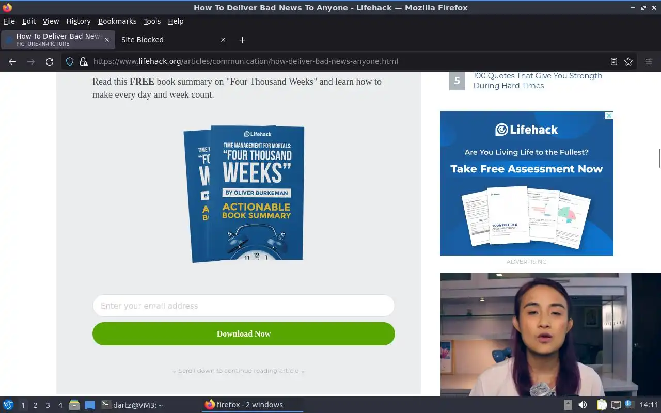Reload the current Lifehack page

50,61
